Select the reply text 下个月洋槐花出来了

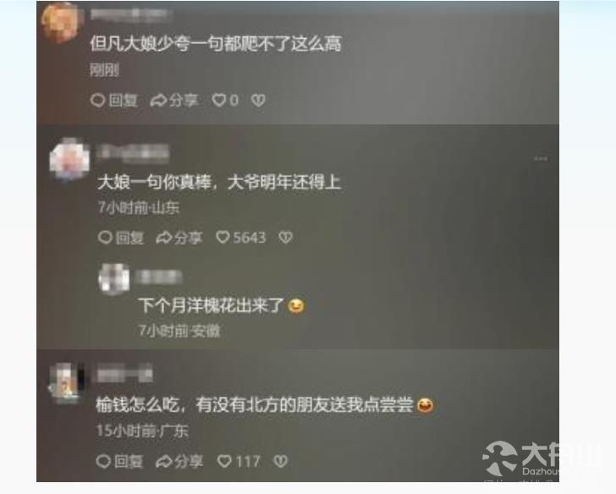211,305
